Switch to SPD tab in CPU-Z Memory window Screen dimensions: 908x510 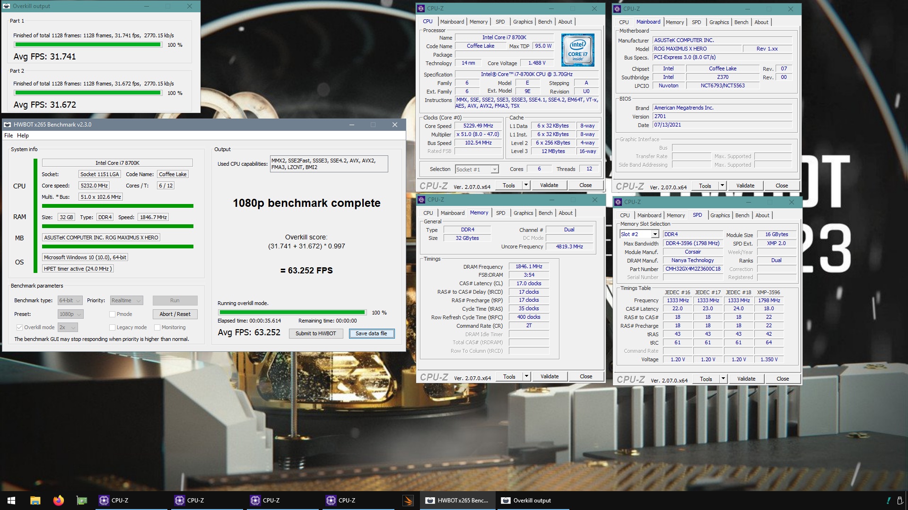coord(500,213)
